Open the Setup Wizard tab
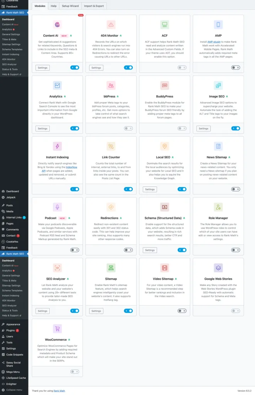 click(70, 6)
